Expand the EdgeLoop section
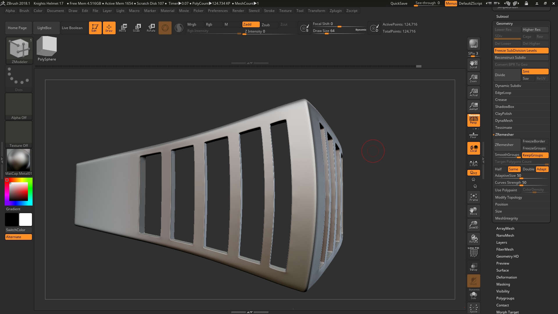 click(x=503, y=93)
